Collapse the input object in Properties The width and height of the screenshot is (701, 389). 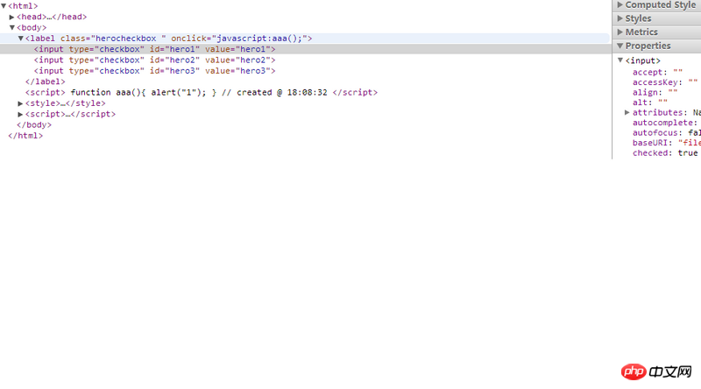[x=620, y=60]
